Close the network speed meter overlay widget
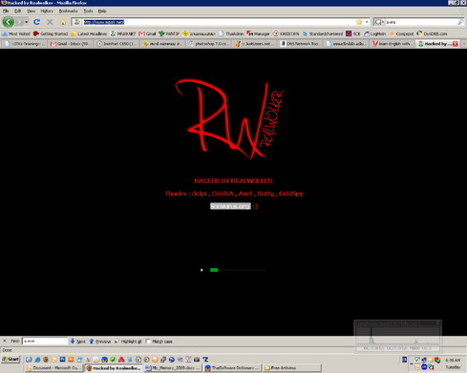 (x=438, y=323)
